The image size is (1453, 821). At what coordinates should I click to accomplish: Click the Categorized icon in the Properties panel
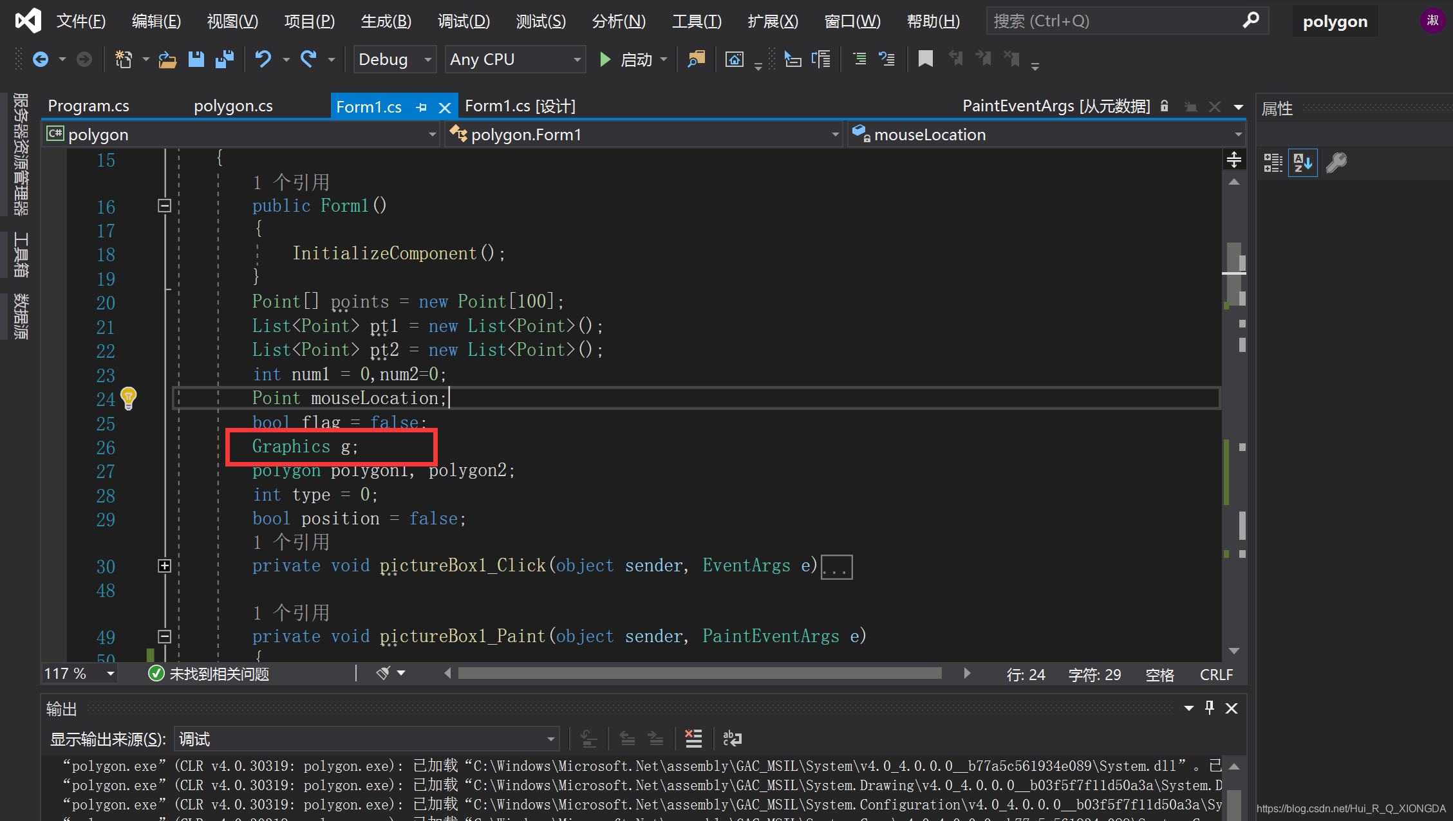pyautogui.click(x=1273, y=163)
